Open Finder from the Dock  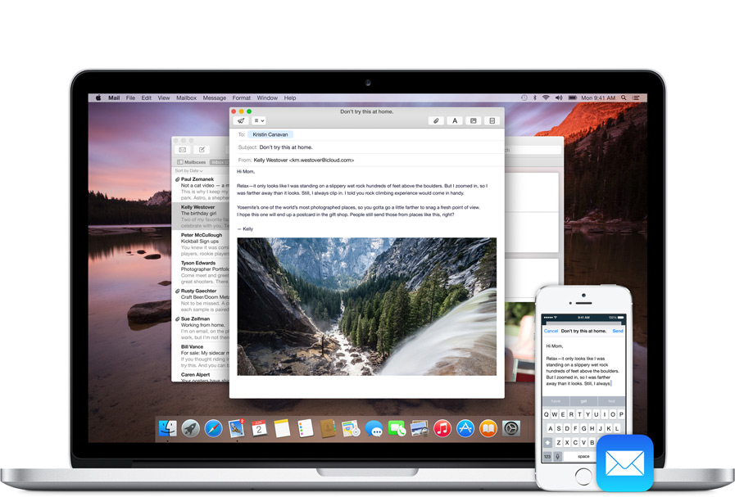[168, 428]
